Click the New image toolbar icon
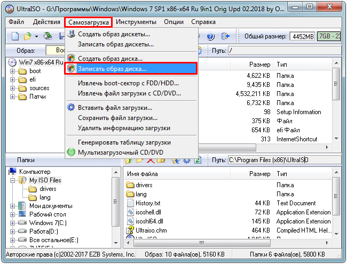The height and width of the screenshot is (264, 347). (x=15, y=36)
